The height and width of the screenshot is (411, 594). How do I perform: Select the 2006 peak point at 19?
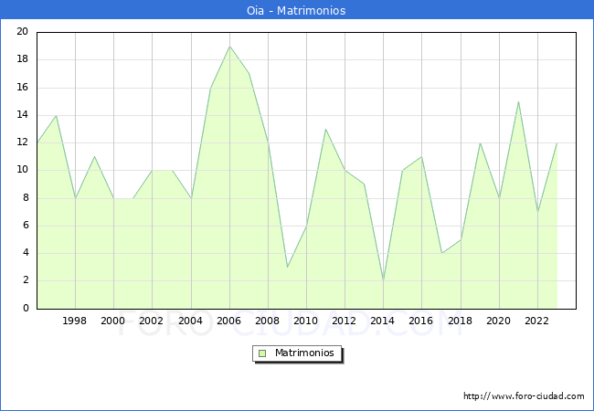point(229,47)
